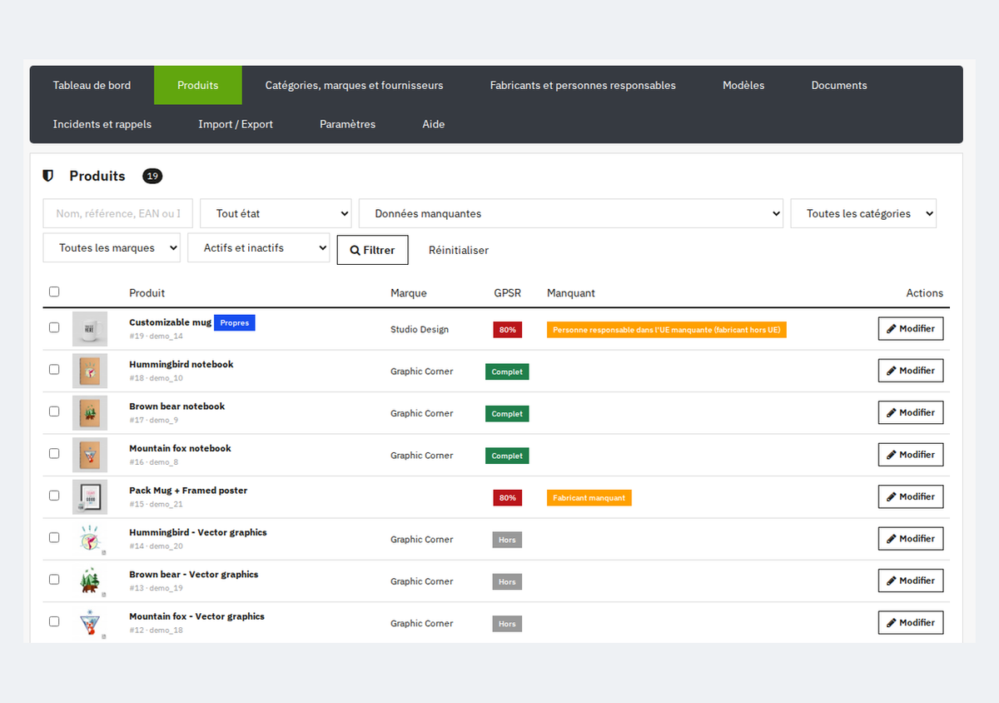999x703 pixels.
Task: Open the Toutes les marques dropdown
Action: click(x=112, y=247)
